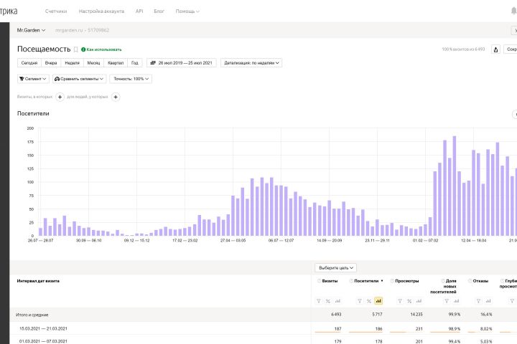Select the Визиты metric radio button

coord(319,281)
